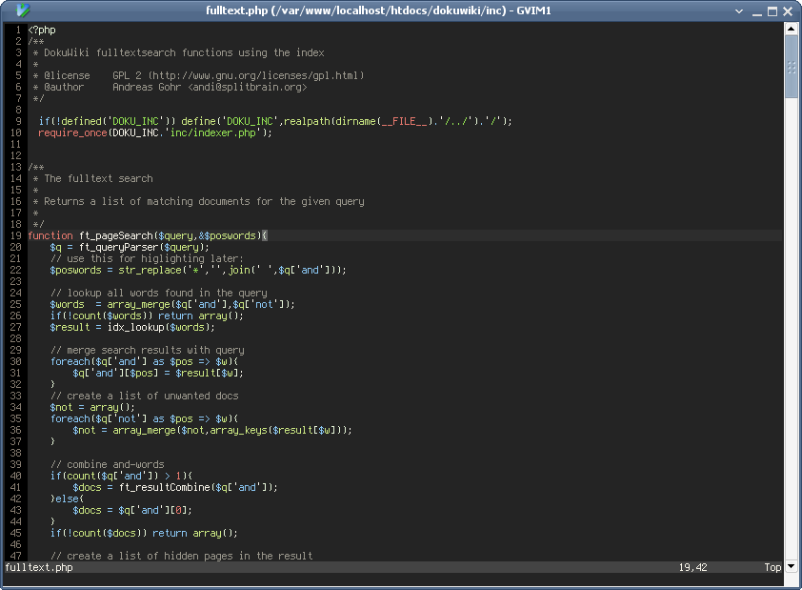Click the GVim logo icon in title bar
This screenshot has width=802, height=590.
click(23, 10)
